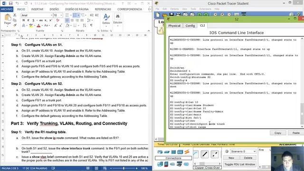This screenshot has width=304, height=171.
Task: Select the end devices category icon
Action: click(160, 164)
